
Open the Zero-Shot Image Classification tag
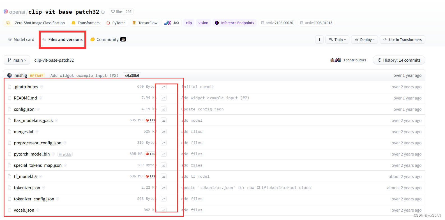36,23
